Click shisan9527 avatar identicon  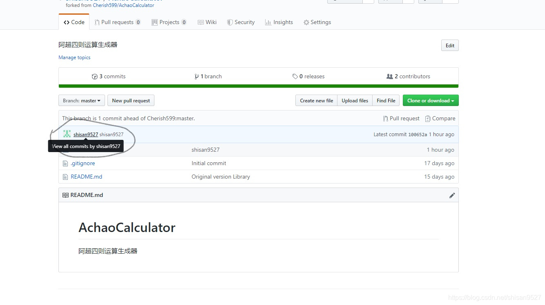point(67,134)
